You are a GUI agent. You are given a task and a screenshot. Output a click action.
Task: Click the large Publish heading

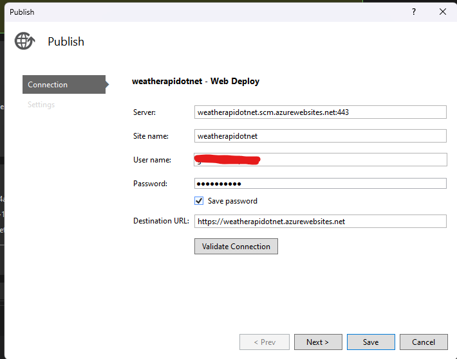click(66, 42)
